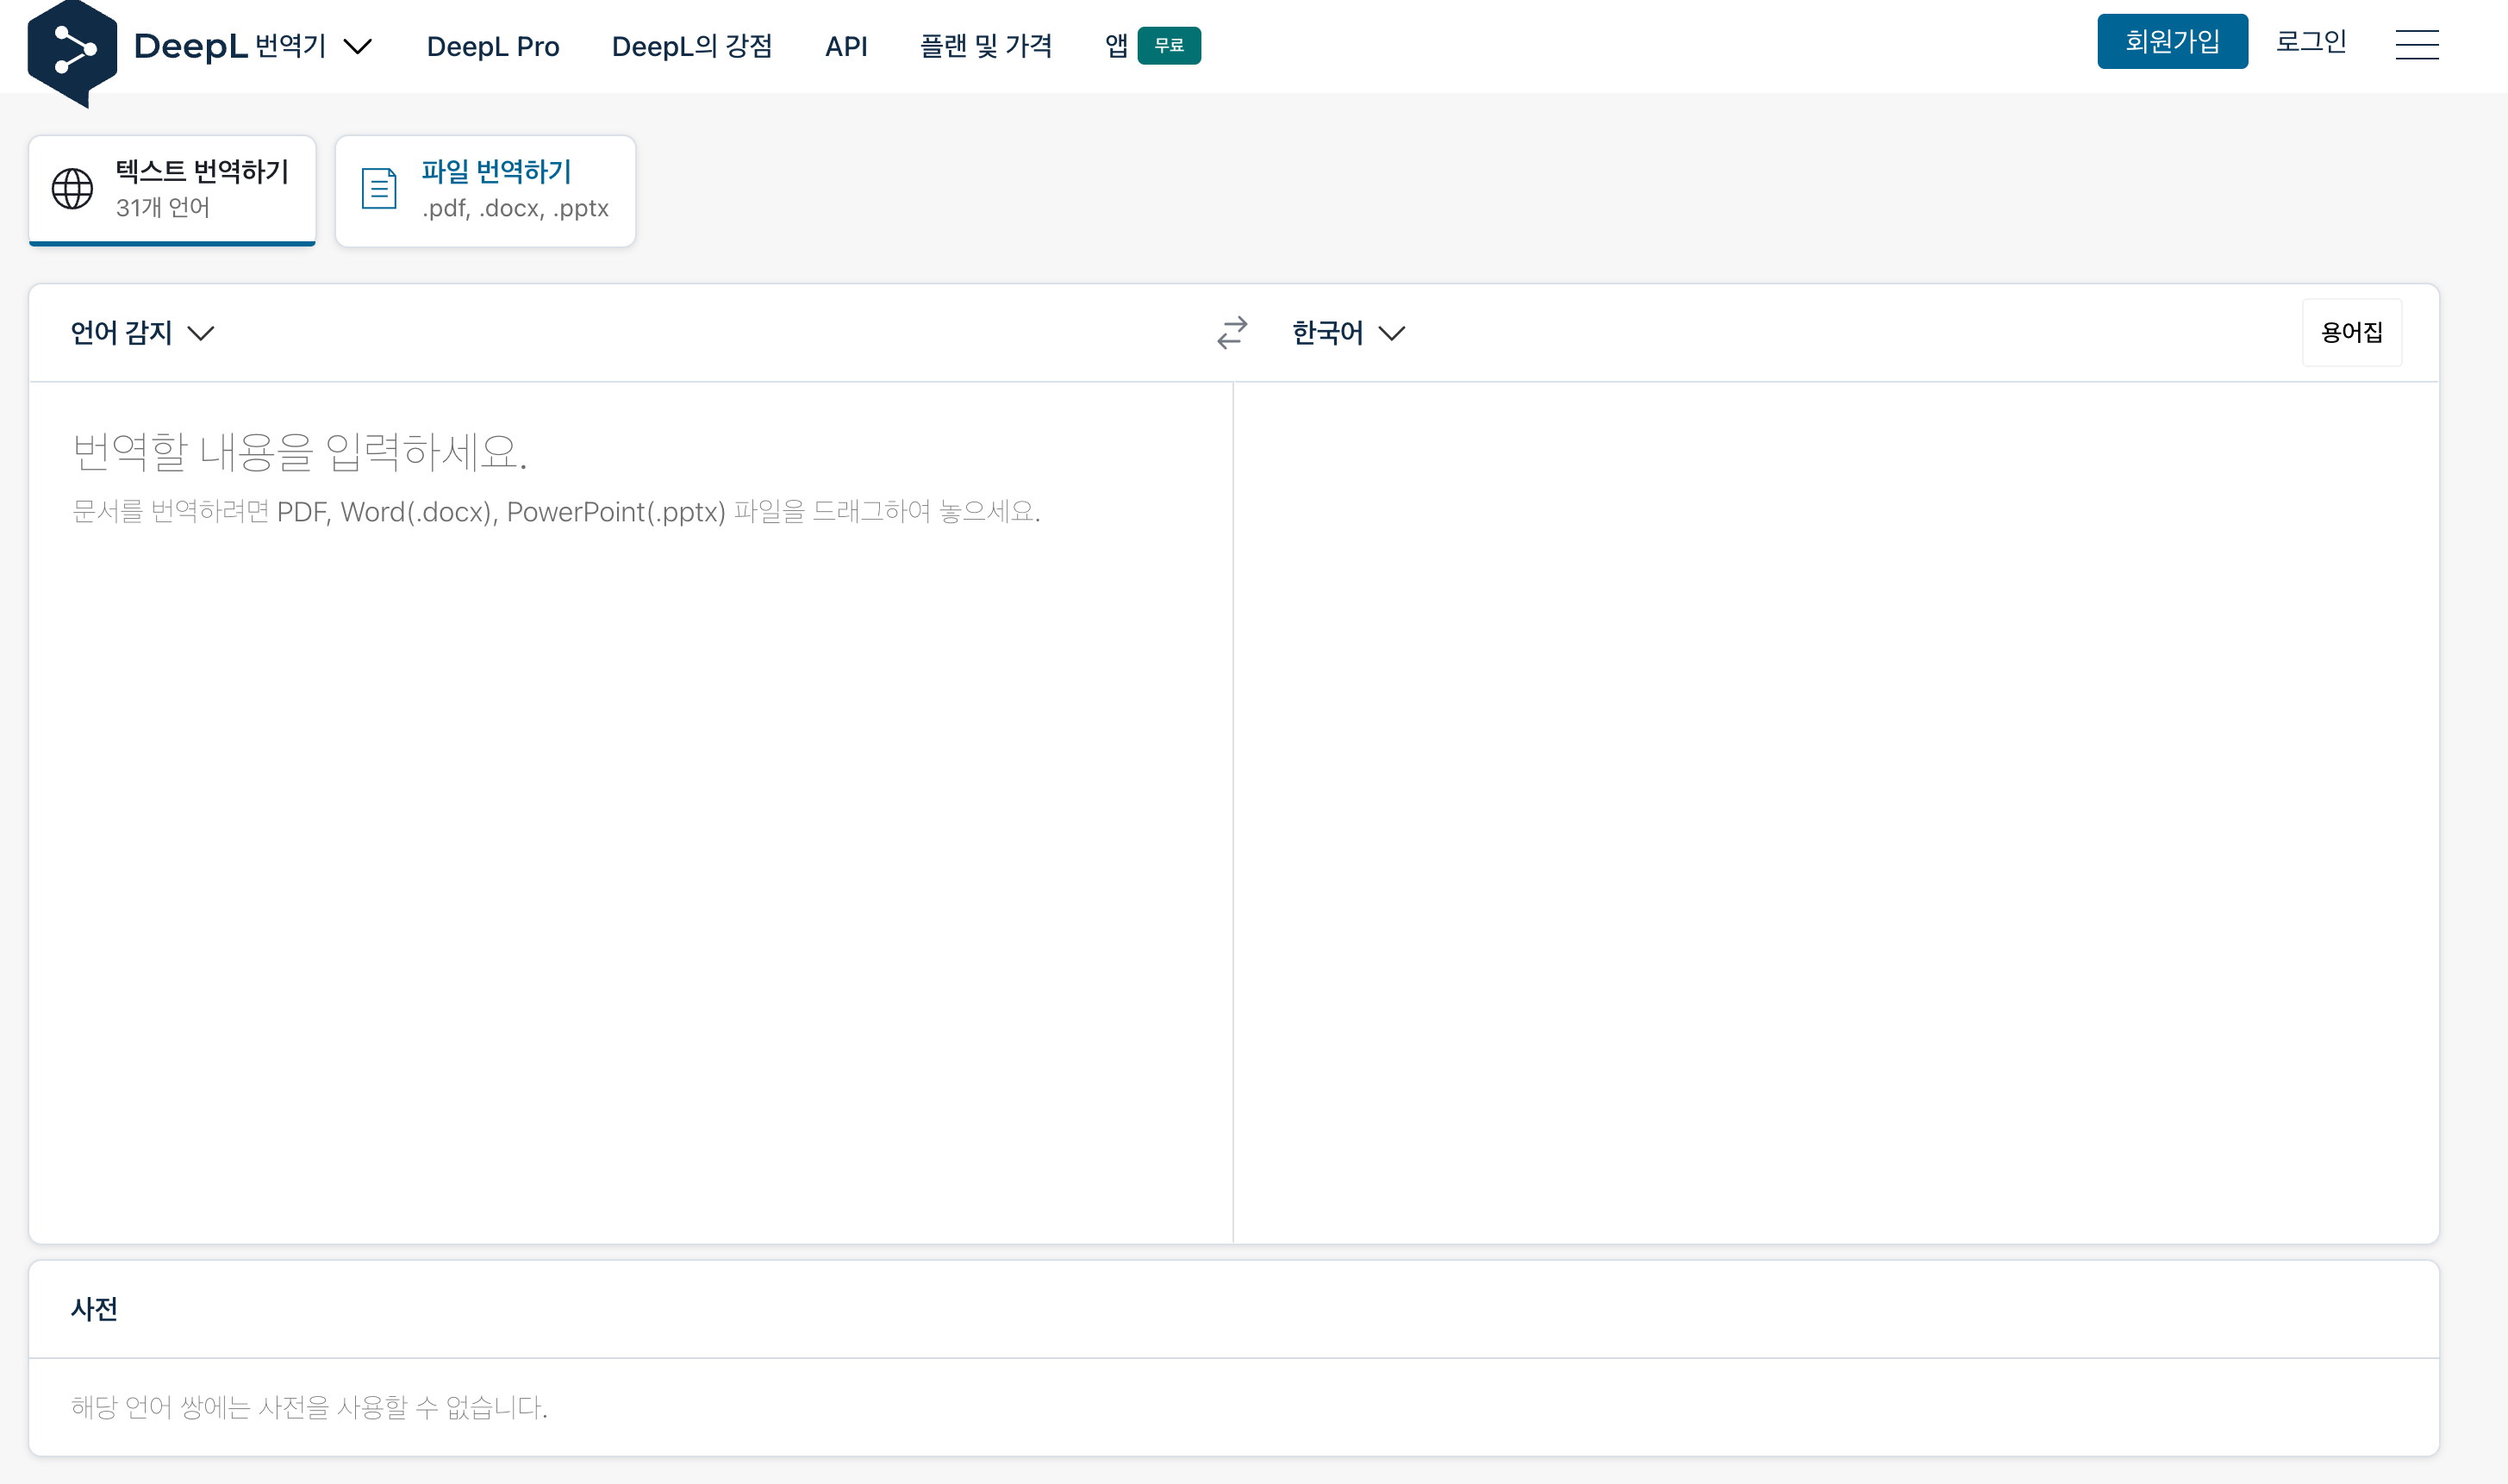
Task: Click the '31개 언어' text
Action: (x=163, y=208)
